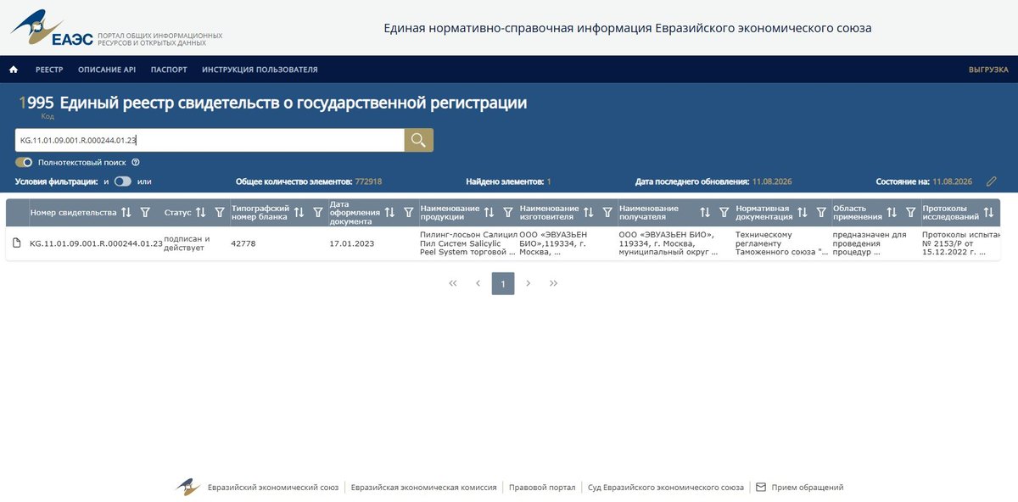Open Суд Евразийского экономического союза link
Screen dimensions: 1018x502
tap(666, 488)
